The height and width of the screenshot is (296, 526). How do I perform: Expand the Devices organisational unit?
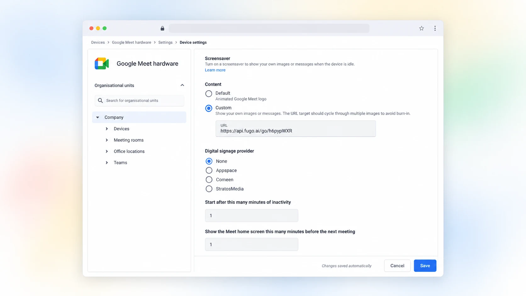click(x=107, y=129)
